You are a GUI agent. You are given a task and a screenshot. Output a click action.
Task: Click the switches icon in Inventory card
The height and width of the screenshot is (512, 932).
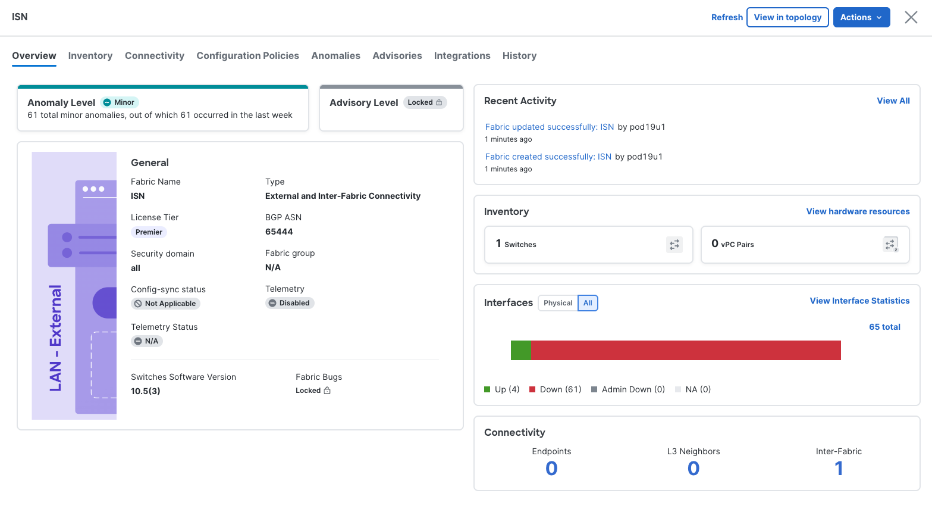(674, 245)
